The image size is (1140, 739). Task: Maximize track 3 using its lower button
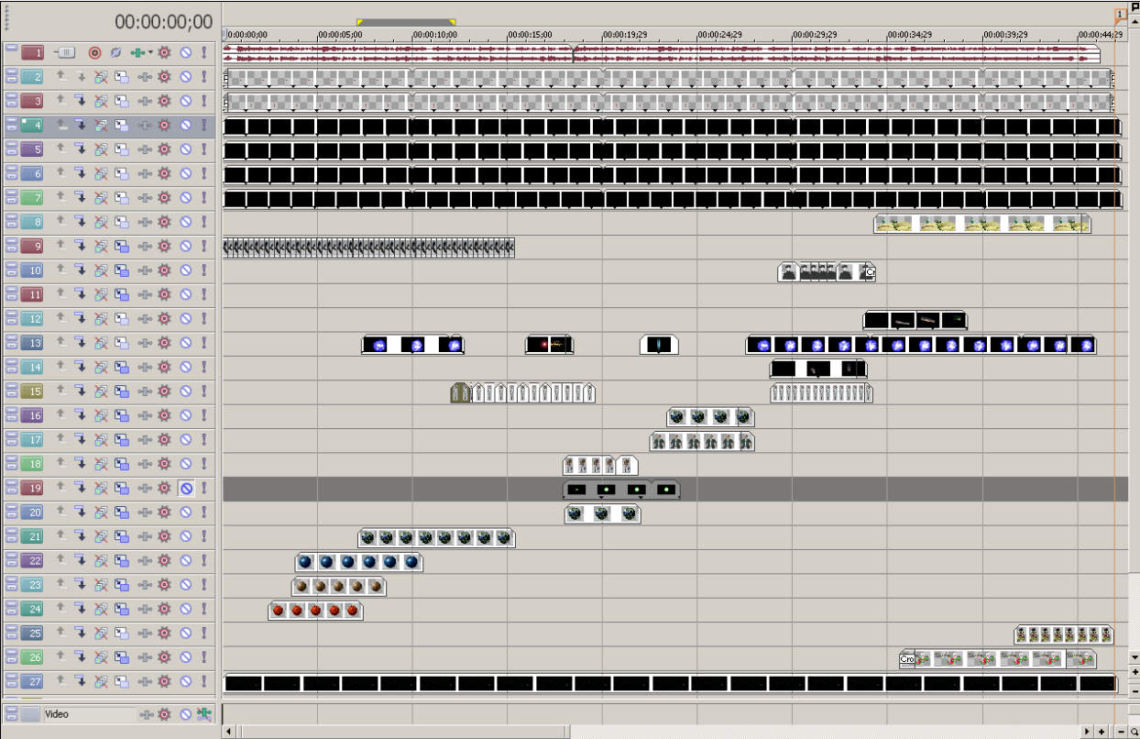(x=12, y=105)
